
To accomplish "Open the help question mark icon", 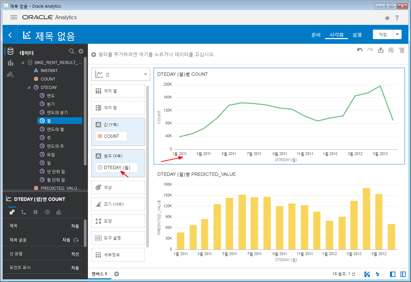I will tap(397, 18).
